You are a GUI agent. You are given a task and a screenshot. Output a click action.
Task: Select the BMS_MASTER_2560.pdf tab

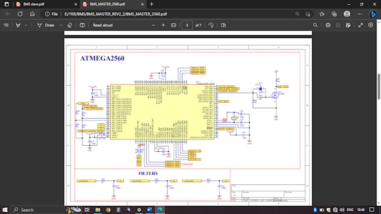(x=107, y=4)
